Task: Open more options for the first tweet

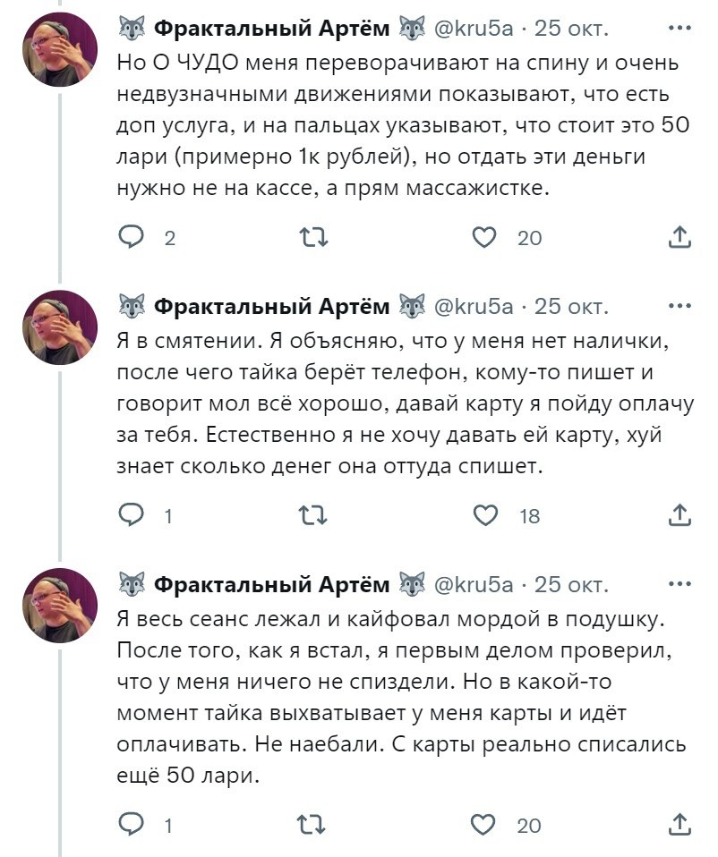Action: tap(680, 29)
